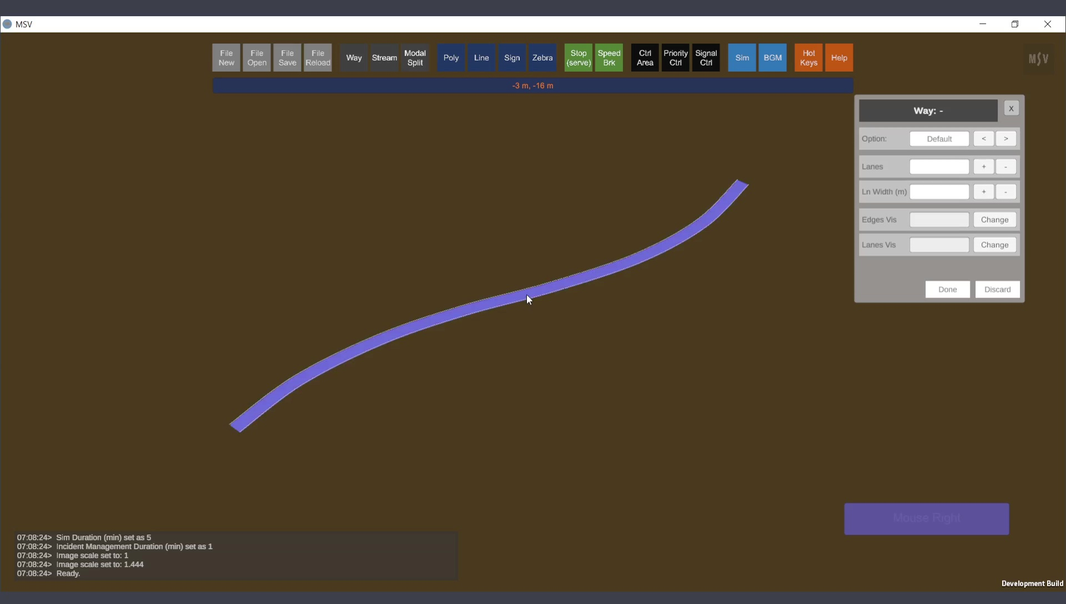
Task: Select the Zebra crossing tool
Action: (542, 58)
